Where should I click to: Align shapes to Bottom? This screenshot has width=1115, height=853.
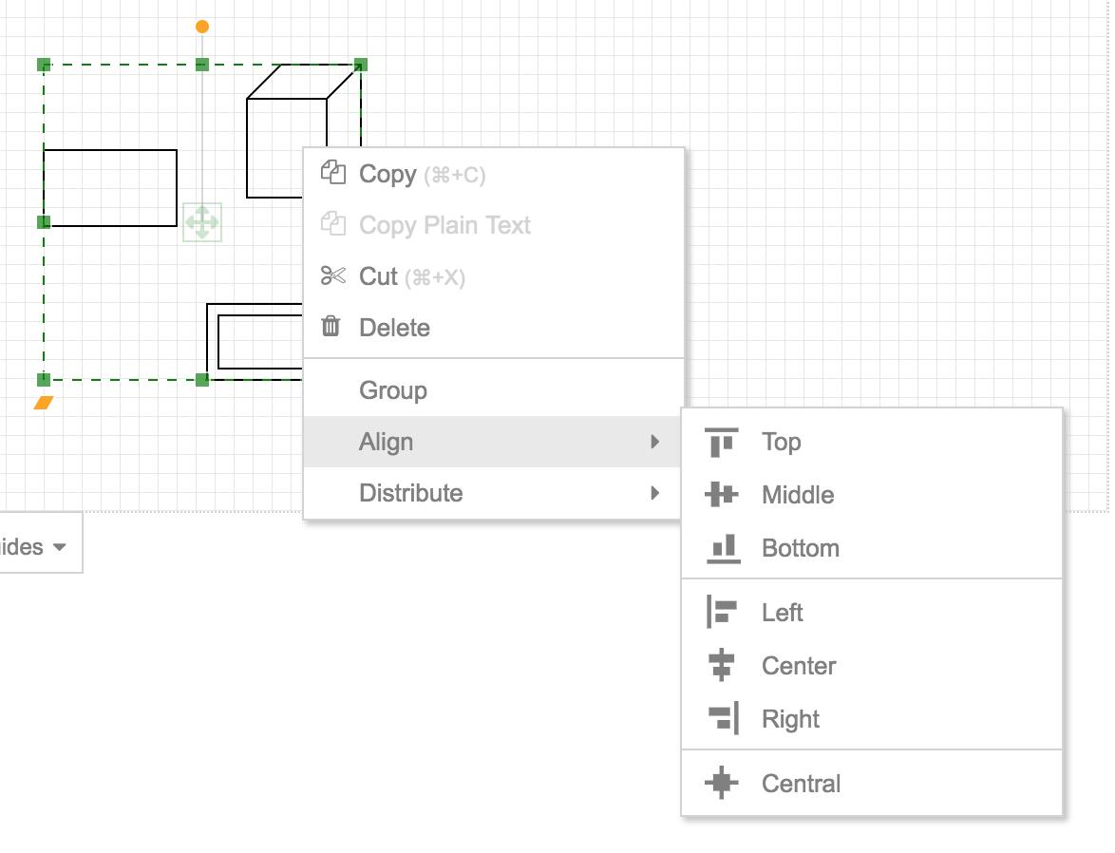pyautogui.click(x=872, y=548)
